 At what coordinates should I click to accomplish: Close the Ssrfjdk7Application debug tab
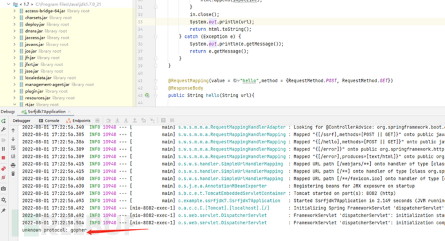70,112
